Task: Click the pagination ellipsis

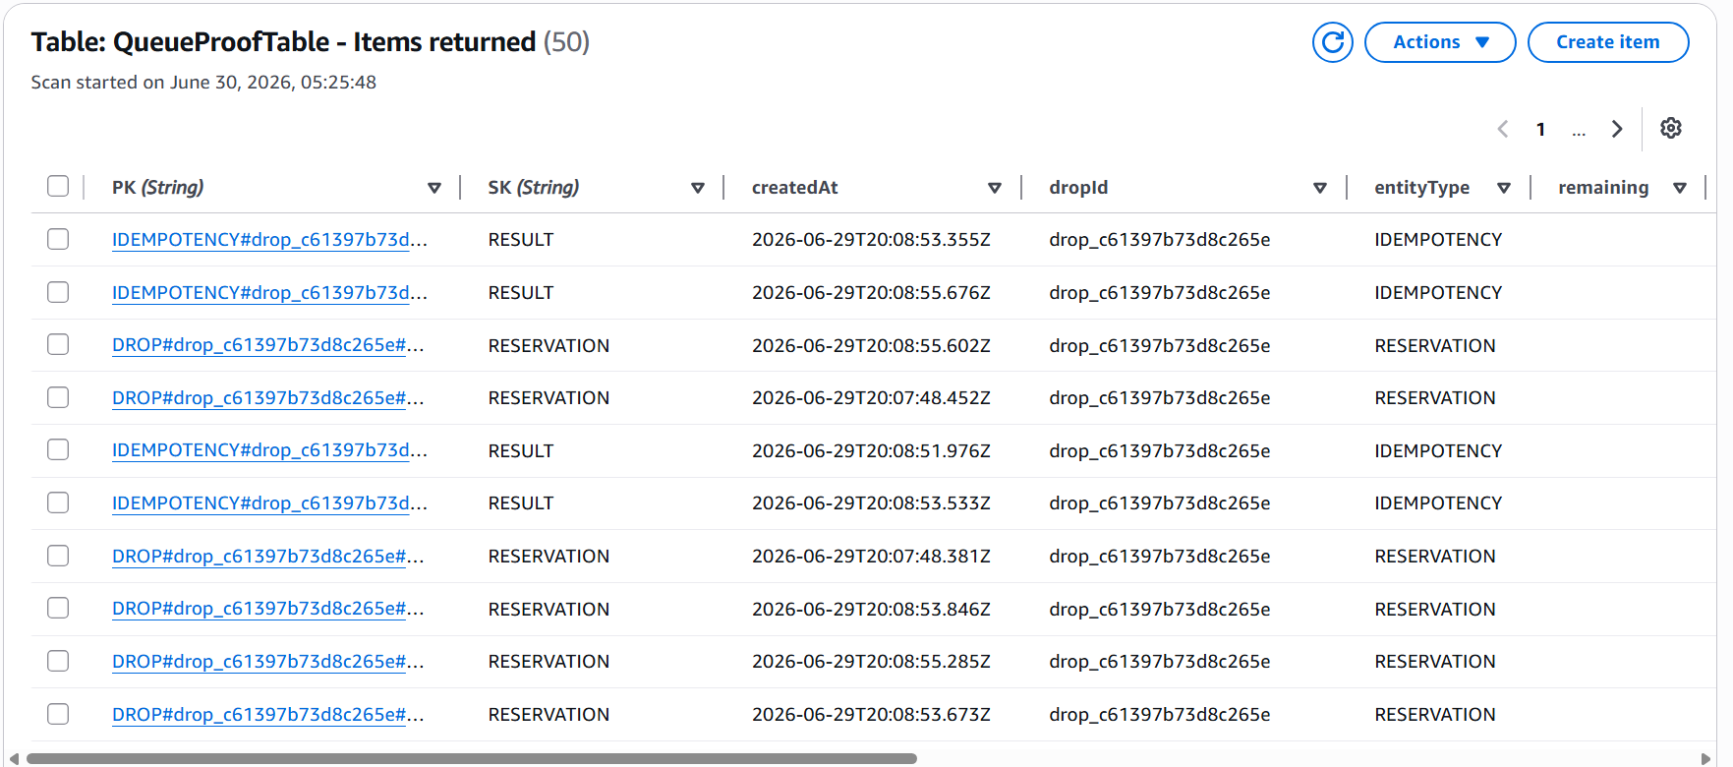Action: coord(1579,131)
